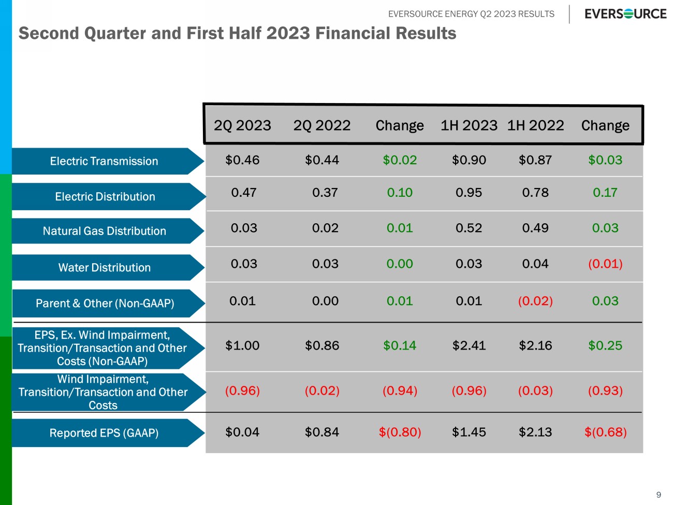Pick Natural Gas Distribution 1H 2023 value '0.52'
Viewport: 673px width, 505px height.
[469, 228]
